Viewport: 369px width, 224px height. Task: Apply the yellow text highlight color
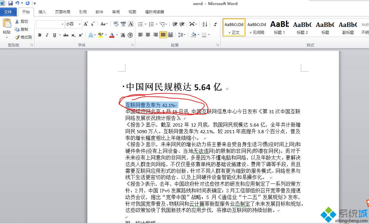(x=101, y=35)
